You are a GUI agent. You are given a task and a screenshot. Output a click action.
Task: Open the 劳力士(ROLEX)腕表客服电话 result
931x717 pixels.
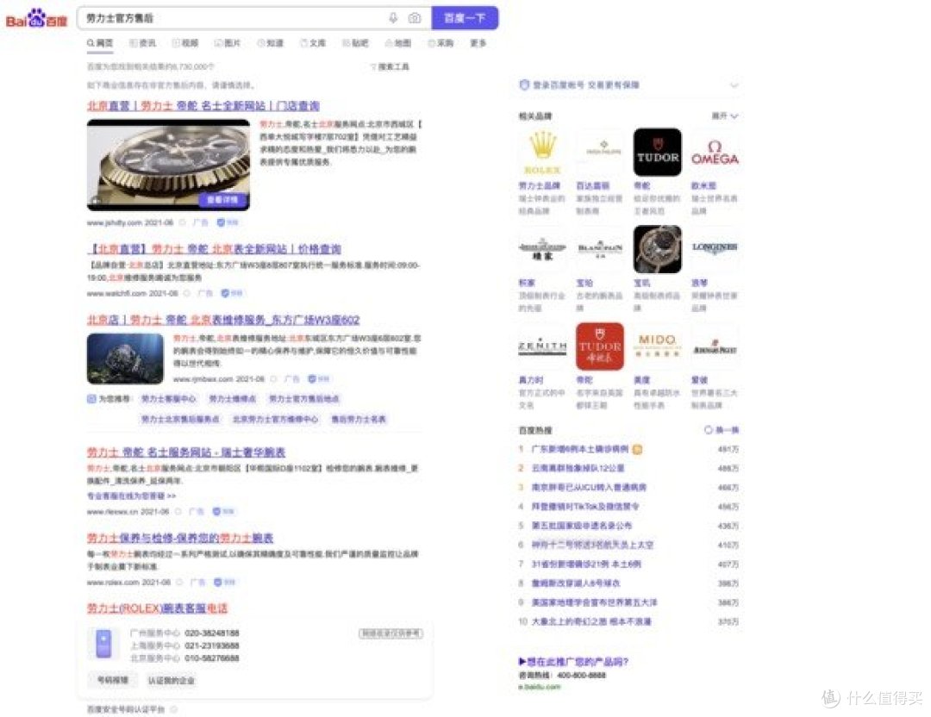click(158, 608)
